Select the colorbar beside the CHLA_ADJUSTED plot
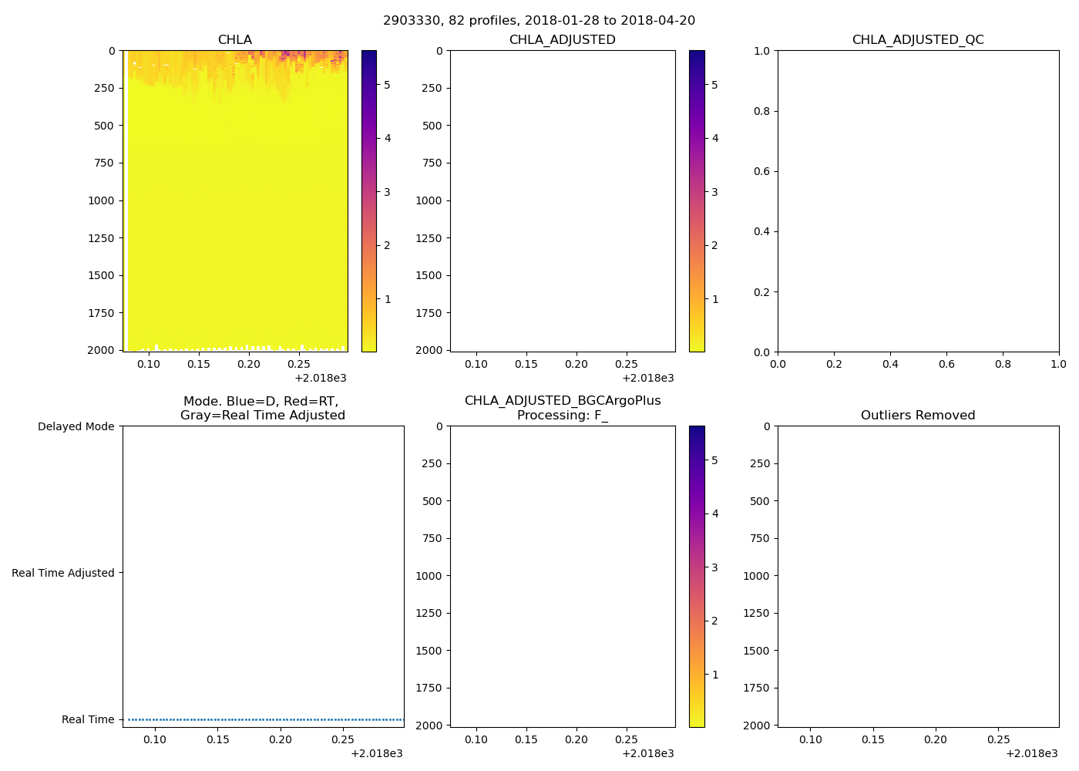 tap(697, 200)
